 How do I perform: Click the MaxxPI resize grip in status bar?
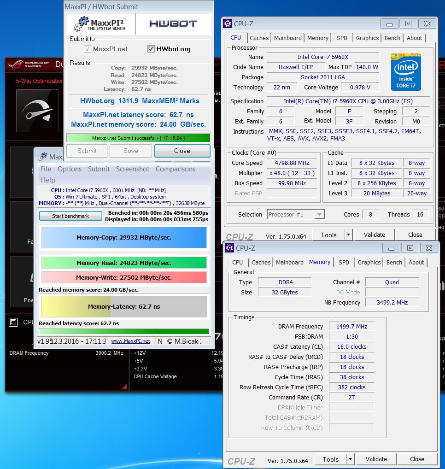[208, 341]
